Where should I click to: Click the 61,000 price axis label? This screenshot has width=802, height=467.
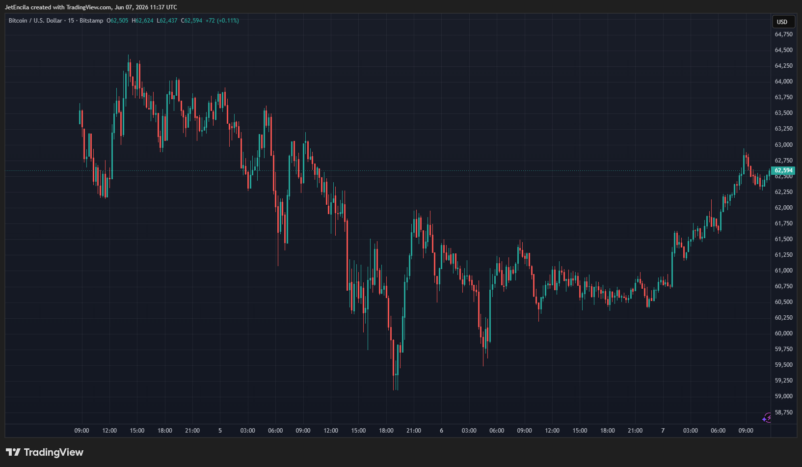pos(783,271)
